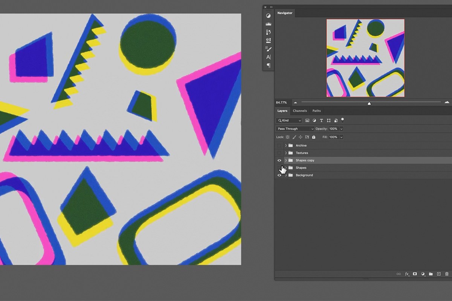
Task: Click the Opacity 100% value field
Action: (333, 129)
